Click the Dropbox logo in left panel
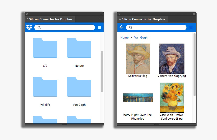Viewport: 217px width, 140px height. [x=29, y=27]
